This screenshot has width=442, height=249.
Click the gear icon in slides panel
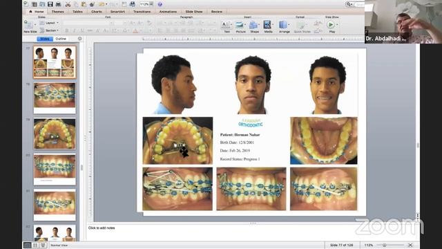click(x=80, y=39)
